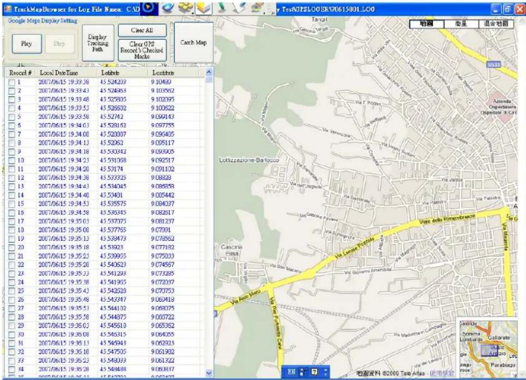This screenshot has width=526, height=380.
Task: Click longitude value 9.070753
Action: (163, 291)
